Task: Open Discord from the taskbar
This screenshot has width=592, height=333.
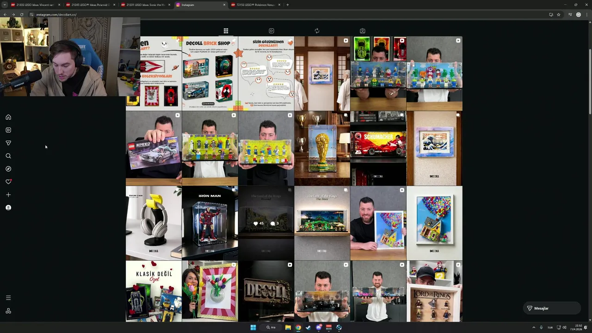Action: tap(319, 327)
